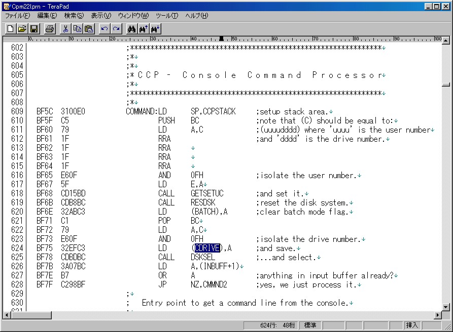Viewport: 453px width, 332px height.
Task: Minimize the TeraPad window
Action: [x=429, y=7]
